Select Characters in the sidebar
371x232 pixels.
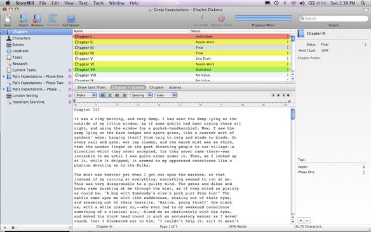[22, 38]
